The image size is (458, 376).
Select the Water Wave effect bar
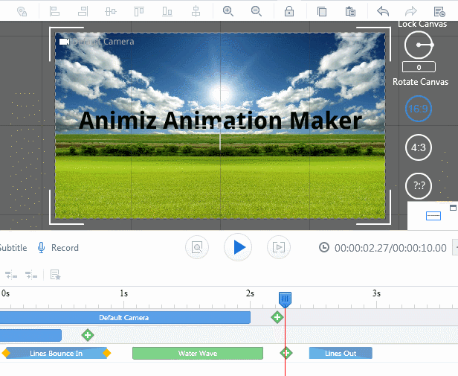pyautogui.click(x=198, y=353)
